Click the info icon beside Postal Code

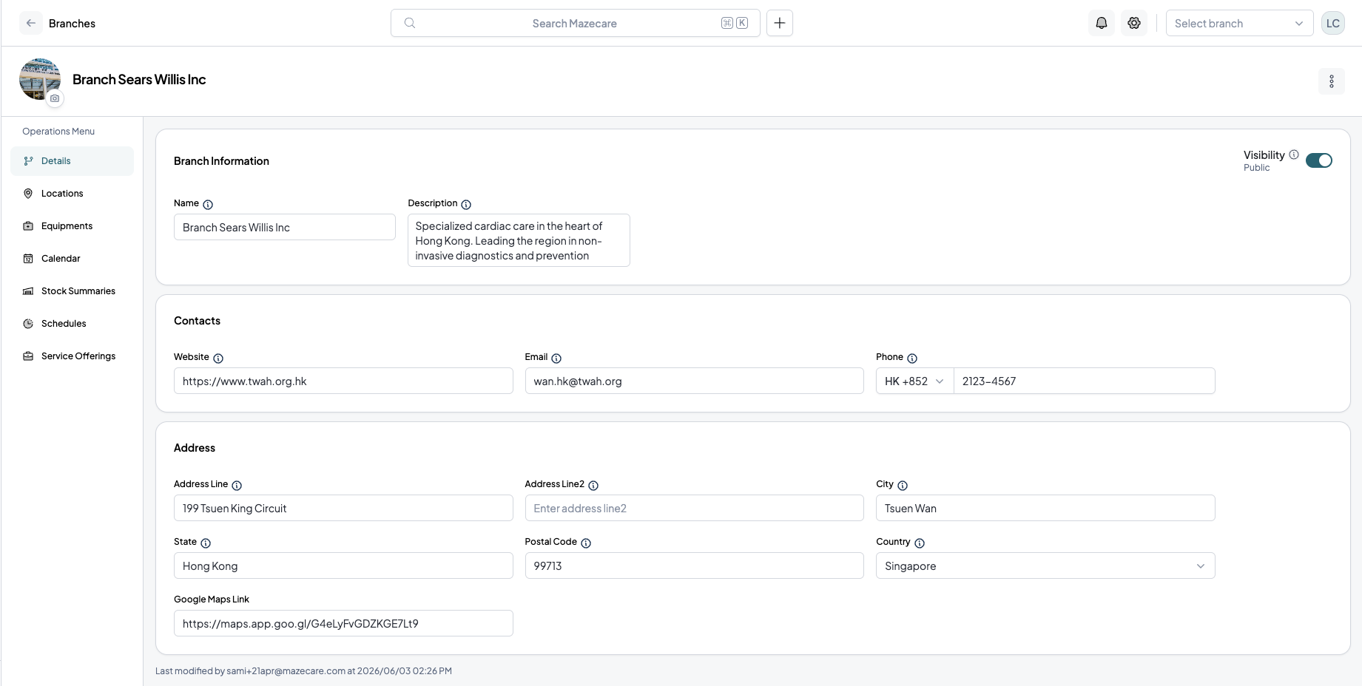pos(586,543)
